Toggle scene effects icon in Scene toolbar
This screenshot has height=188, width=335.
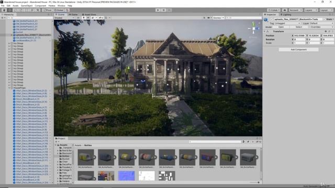coord(93,18)
